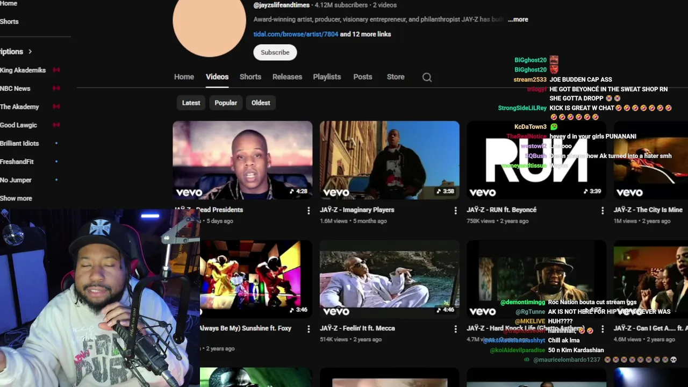This screenshot has width=688, height=387.
Task: Play the Sunshine ft. Foxy thumbnail
Action: click(x=256, y=278)
